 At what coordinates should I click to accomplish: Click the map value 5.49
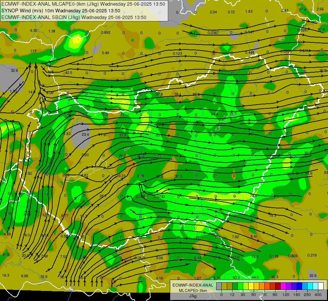click(x=106, y=53)
